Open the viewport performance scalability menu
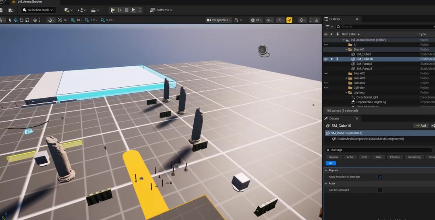 point(281,20)
